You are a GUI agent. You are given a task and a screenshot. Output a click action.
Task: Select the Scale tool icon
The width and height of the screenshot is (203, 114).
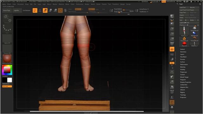point(50,10)
